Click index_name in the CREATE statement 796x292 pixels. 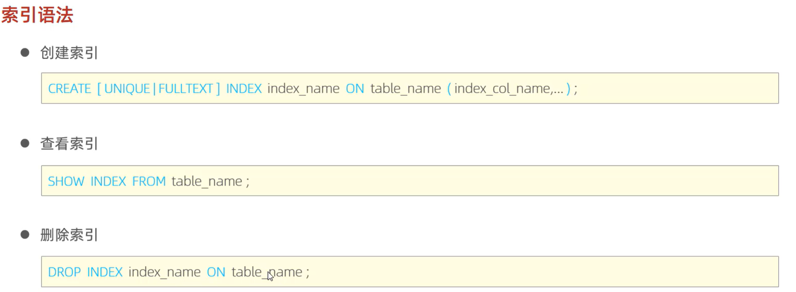click(x=303, y=89)
